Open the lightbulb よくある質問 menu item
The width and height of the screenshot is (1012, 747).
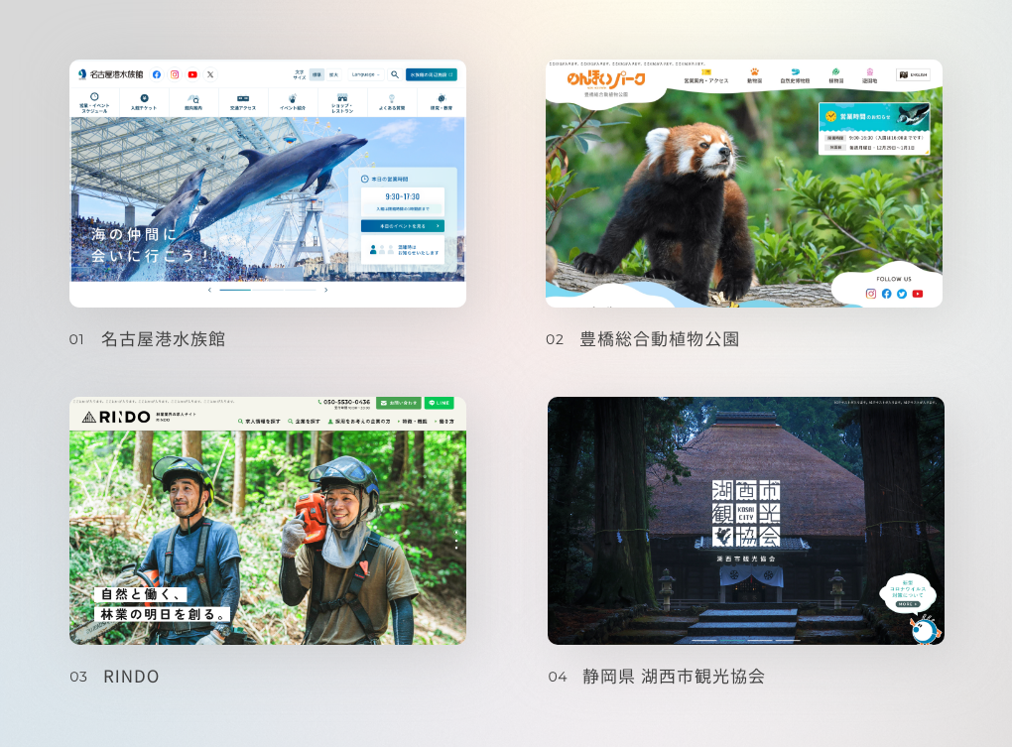pos(392,102)
